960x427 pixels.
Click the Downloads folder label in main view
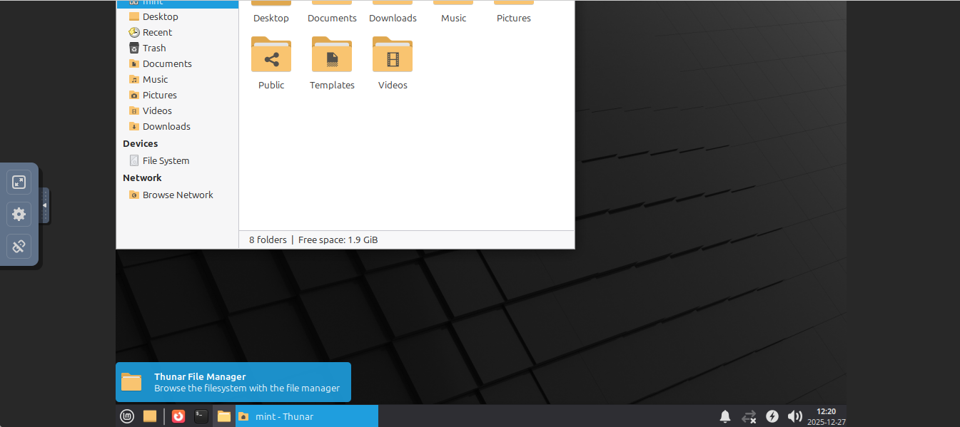393,18
